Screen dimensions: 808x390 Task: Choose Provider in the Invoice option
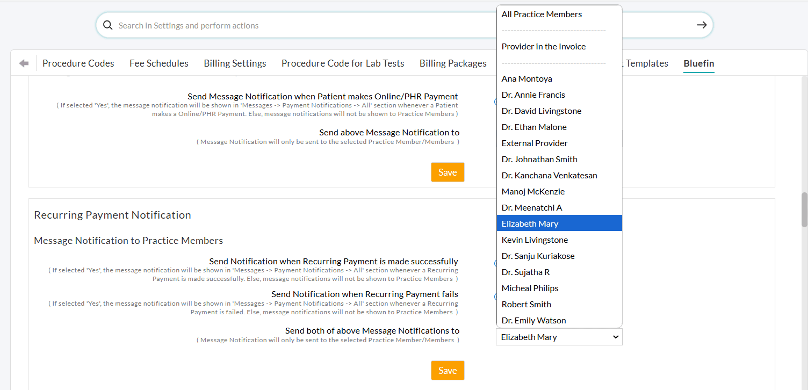[543, 47]
